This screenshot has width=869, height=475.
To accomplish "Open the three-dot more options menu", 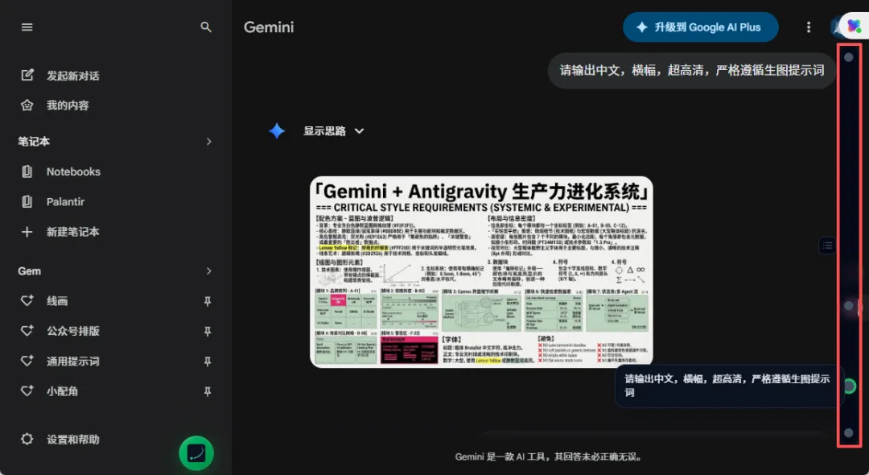I will [x=809, y=27].
